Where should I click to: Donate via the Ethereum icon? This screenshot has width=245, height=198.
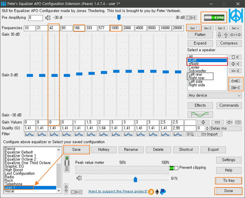pos(157,192)
